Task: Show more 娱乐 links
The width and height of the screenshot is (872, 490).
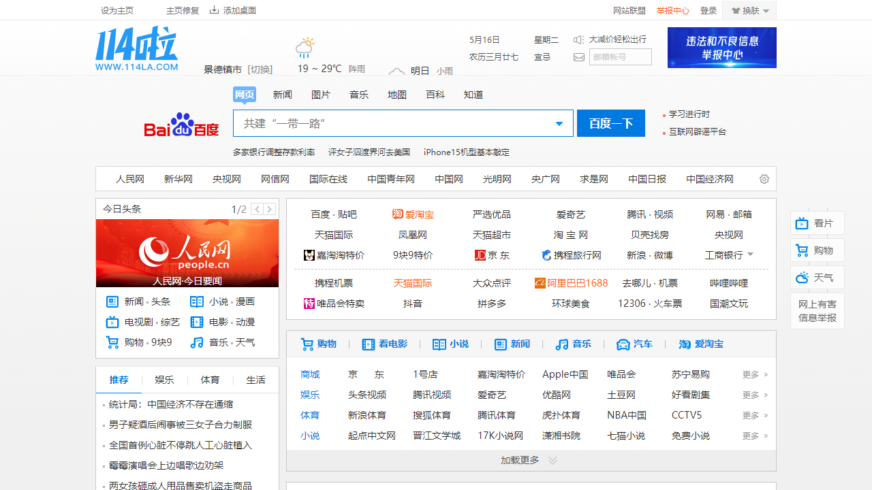Action: click(x=755, y=395)
